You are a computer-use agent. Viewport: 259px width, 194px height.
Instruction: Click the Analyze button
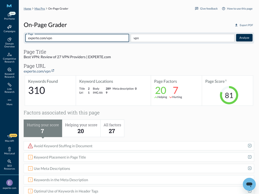point(244,38)
